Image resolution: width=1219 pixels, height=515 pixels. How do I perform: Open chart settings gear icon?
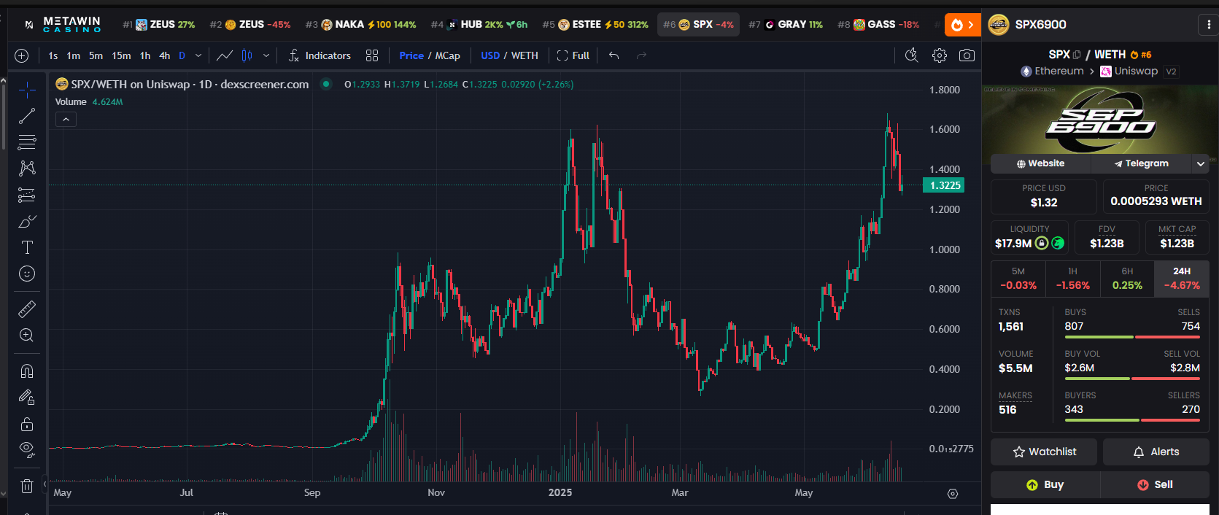point(940,55)
